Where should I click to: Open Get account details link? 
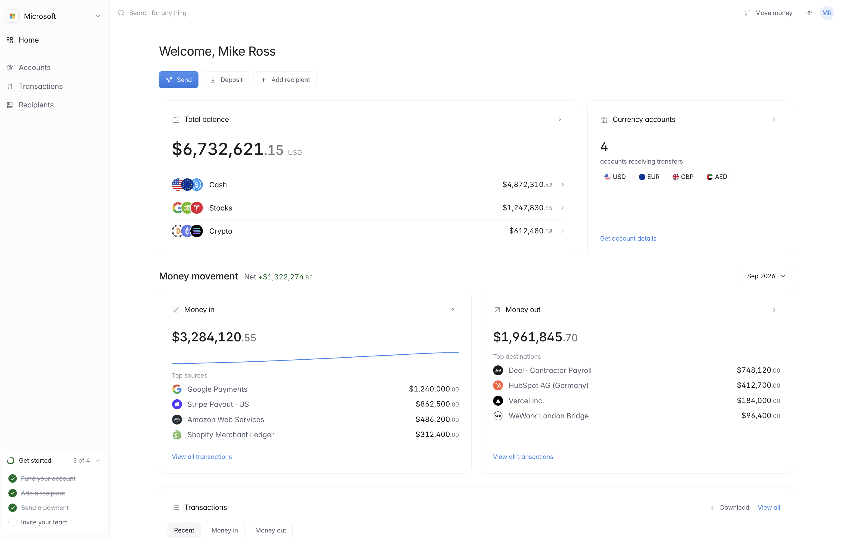click(628, 238)
